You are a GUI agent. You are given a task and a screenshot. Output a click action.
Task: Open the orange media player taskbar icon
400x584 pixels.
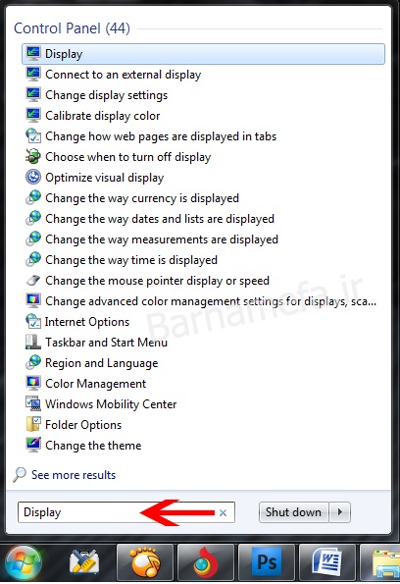point(145,561)
